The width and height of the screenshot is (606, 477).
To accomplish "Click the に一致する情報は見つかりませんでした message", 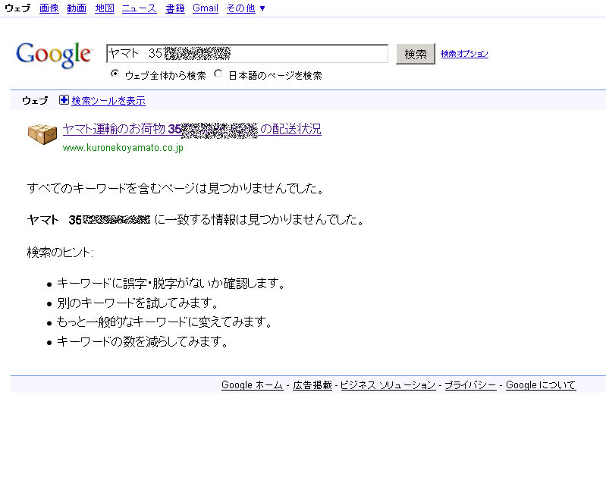I will [x=259, y=220].
